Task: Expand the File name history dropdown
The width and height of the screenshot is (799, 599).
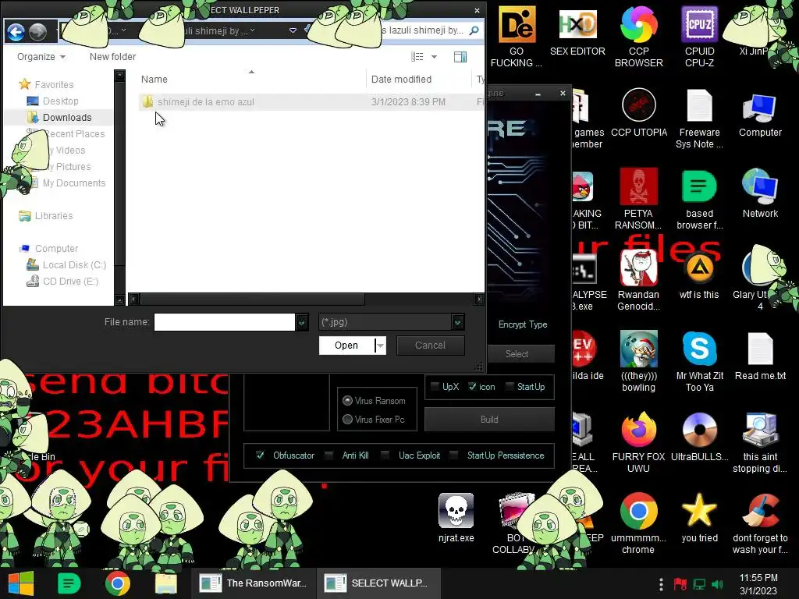Action: coord(302,322)
